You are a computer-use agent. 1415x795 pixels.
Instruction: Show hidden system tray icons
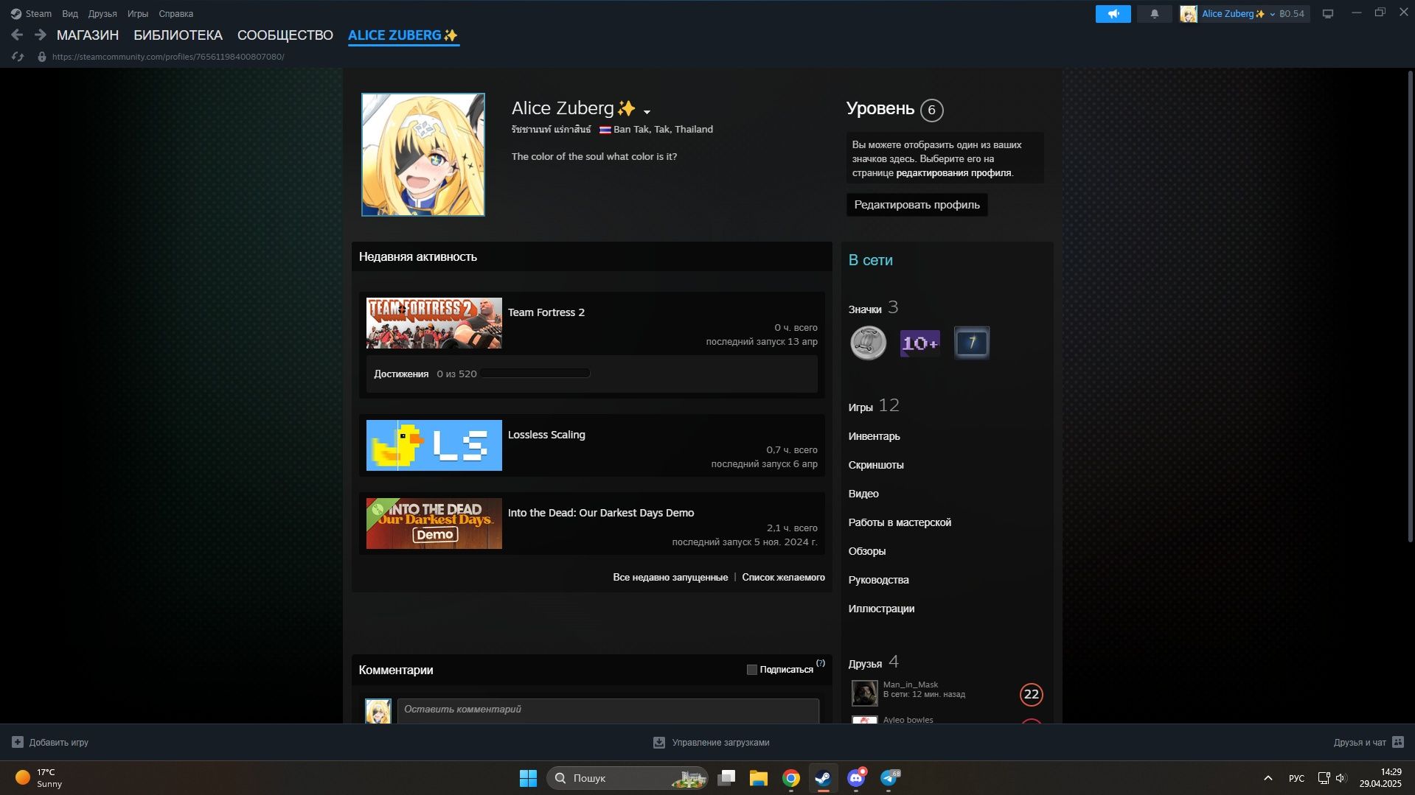(x=1268, y=778)
